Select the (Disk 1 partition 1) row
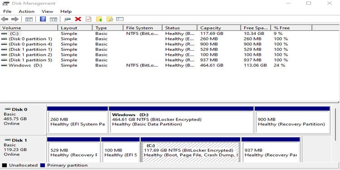 click(x=156, y=49)
